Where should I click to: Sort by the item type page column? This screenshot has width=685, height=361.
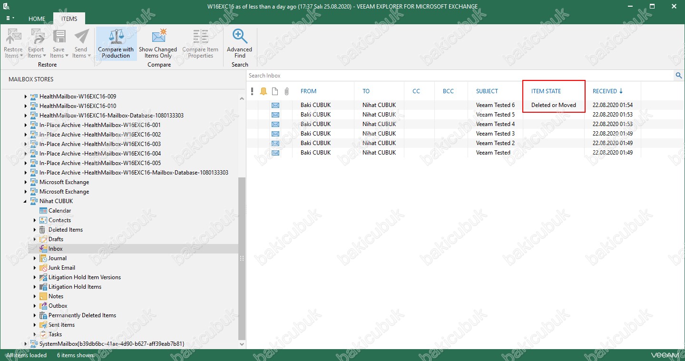[x=275, y=91]
